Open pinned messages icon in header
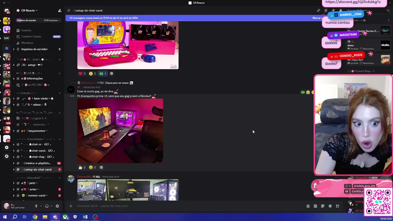This screenshot has height=221, width=393. pyautogui.click(x=333, y=10)
